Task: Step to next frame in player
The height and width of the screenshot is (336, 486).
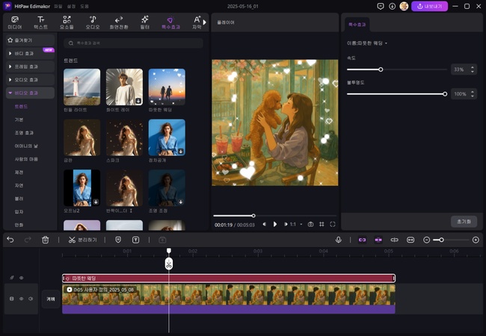Action: pyautogui.click(x=286, y=224)
